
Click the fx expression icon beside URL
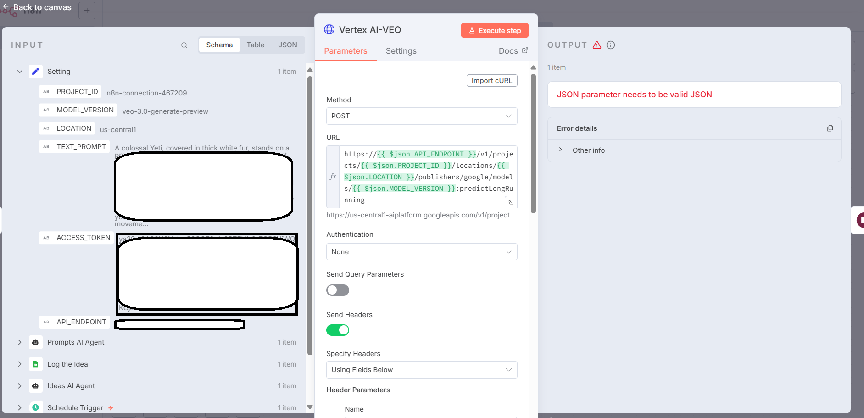click(x=333, y=177)
